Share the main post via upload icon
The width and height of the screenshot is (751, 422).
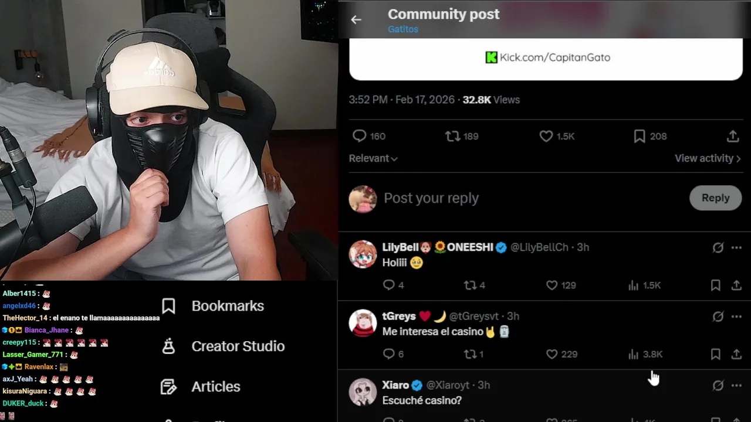point(733,136)
